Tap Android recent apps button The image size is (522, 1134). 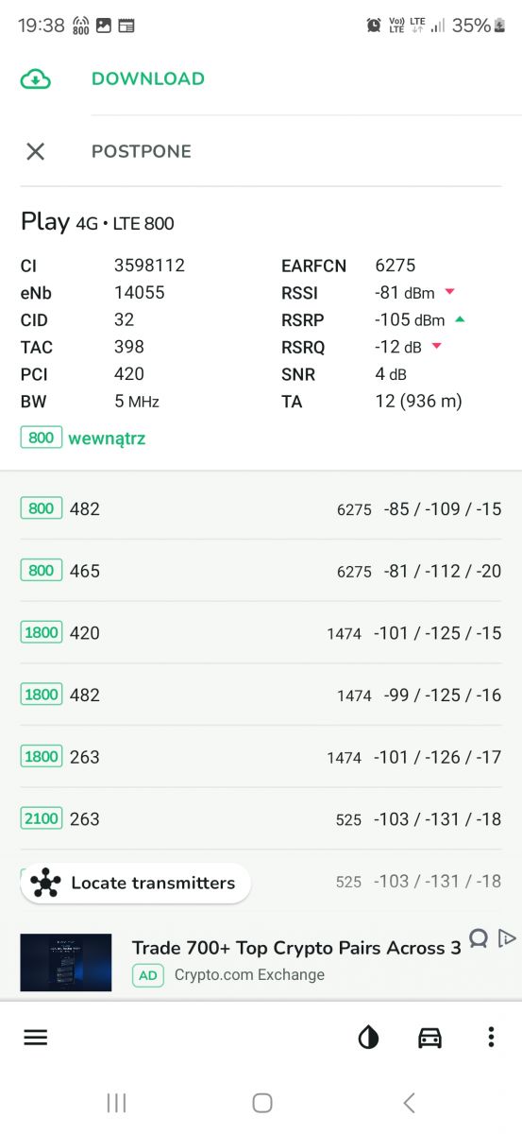[116, 1102]
